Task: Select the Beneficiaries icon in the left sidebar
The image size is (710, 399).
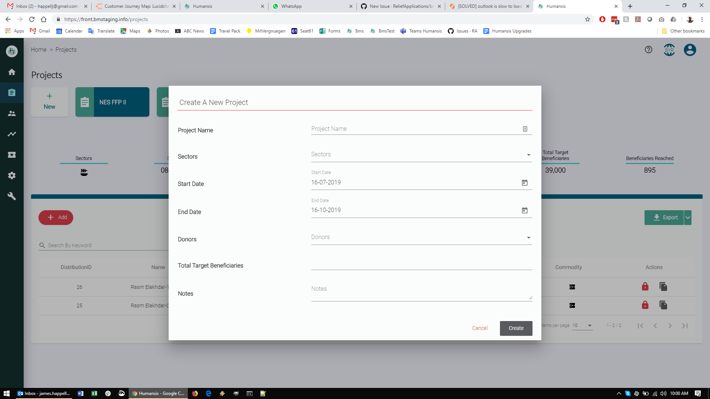Action: tap(11, 113)
